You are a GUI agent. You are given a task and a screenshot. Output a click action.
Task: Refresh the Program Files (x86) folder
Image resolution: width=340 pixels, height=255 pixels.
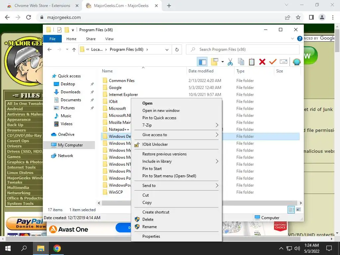(177, 50)
